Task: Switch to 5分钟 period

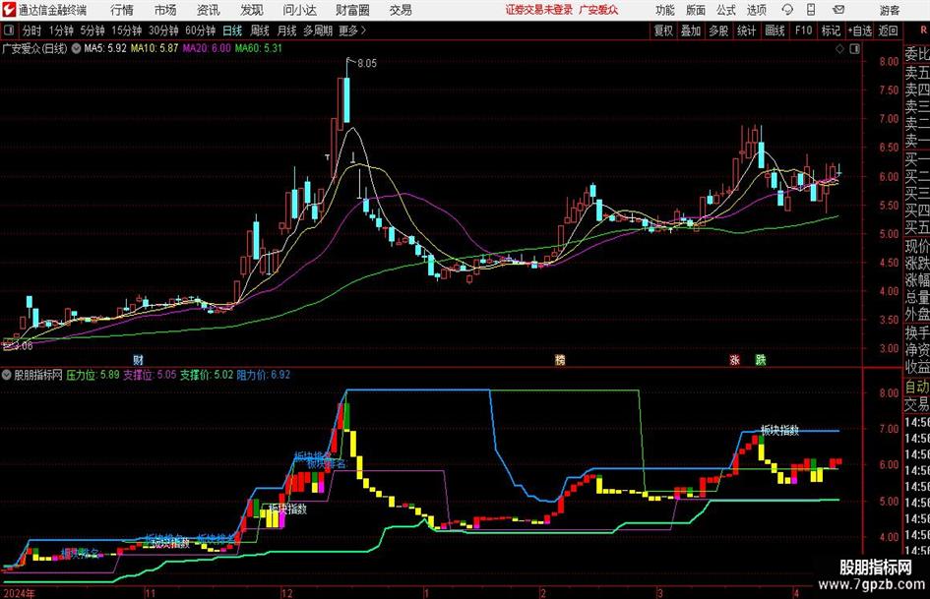Action: [x=92, y=30]
